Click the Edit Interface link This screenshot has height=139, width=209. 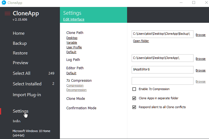click(74, 19)
